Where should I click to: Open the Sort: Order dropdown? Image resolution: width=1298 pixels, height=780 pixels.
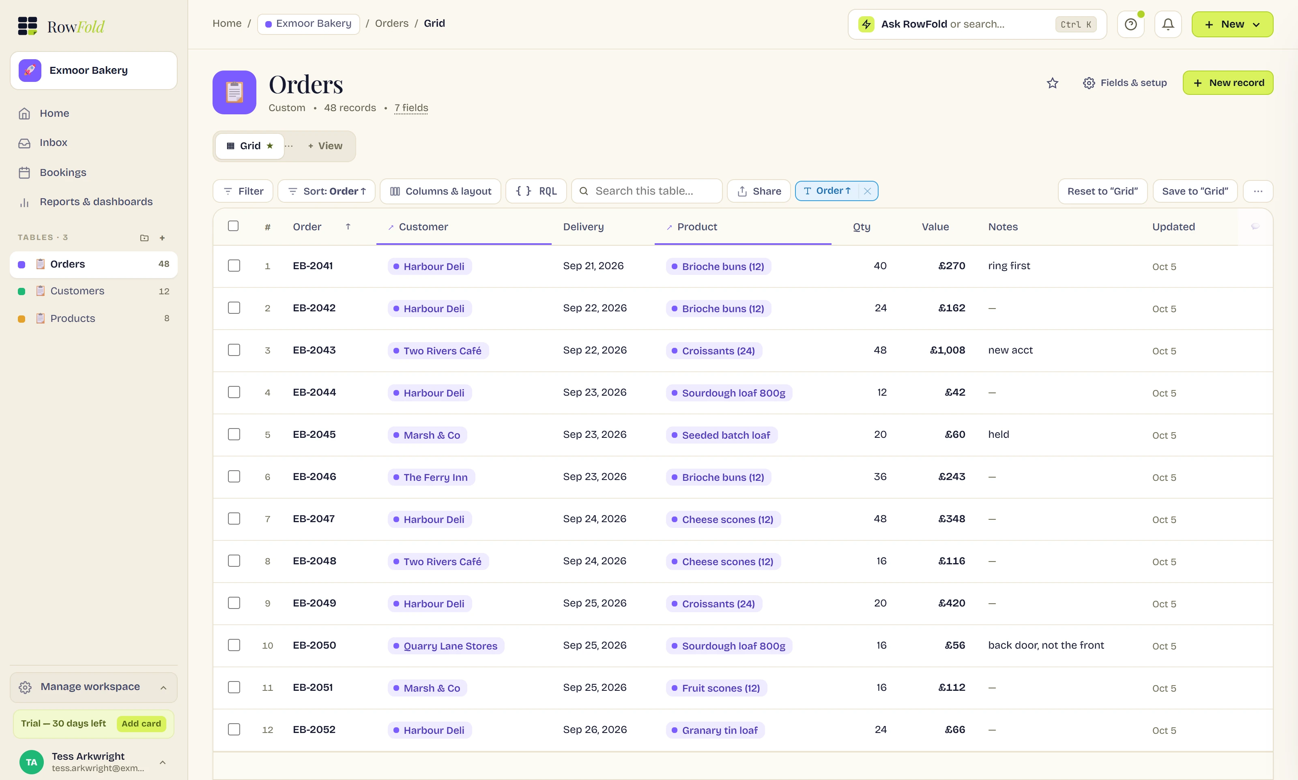pyautogui.click(x=327, y=191)
